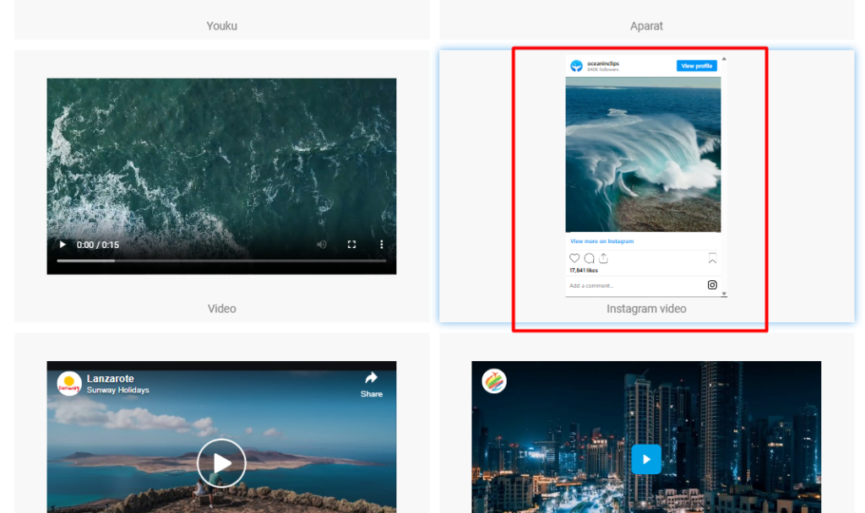Share the Instagram post via the share arrow
This screenshot has width=865, height=513.
pos(603,258)
